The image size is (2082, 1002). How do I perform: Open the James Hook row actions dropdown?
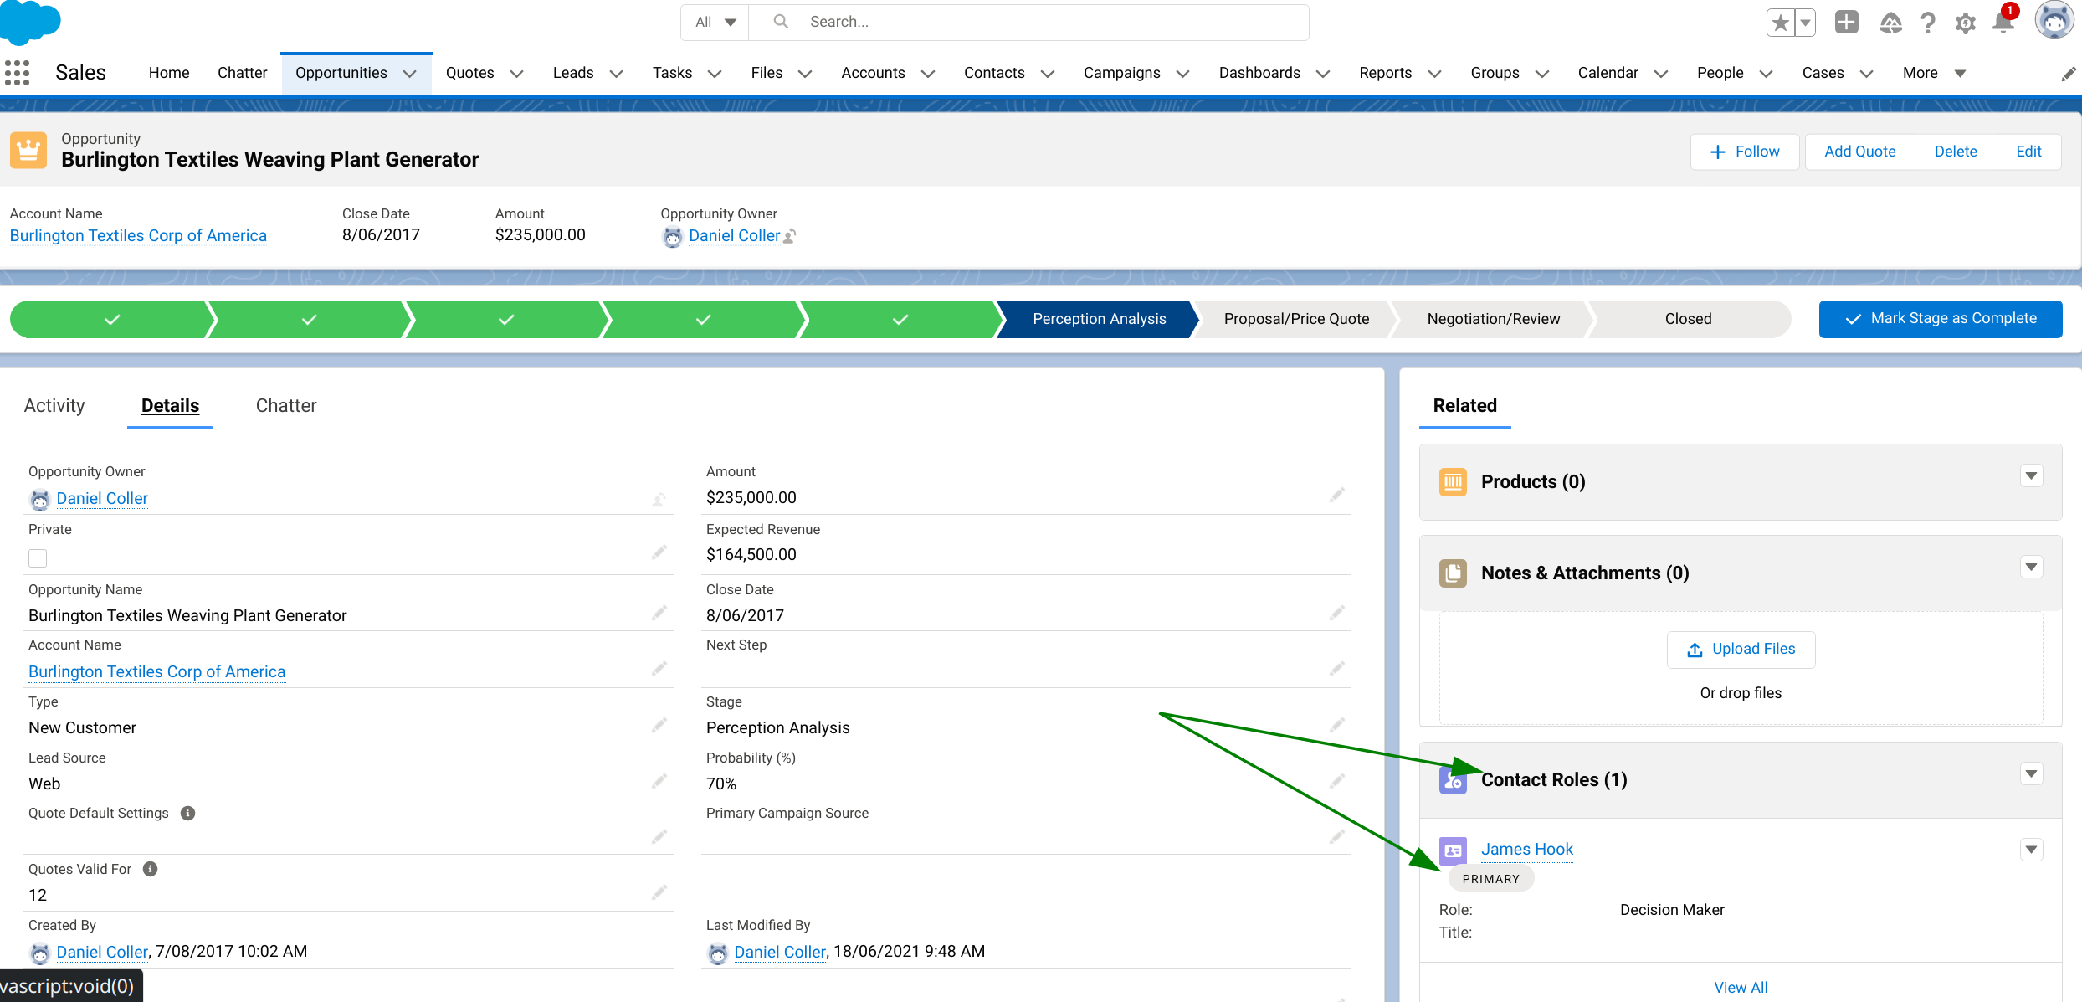click(x=2032, y=850)
